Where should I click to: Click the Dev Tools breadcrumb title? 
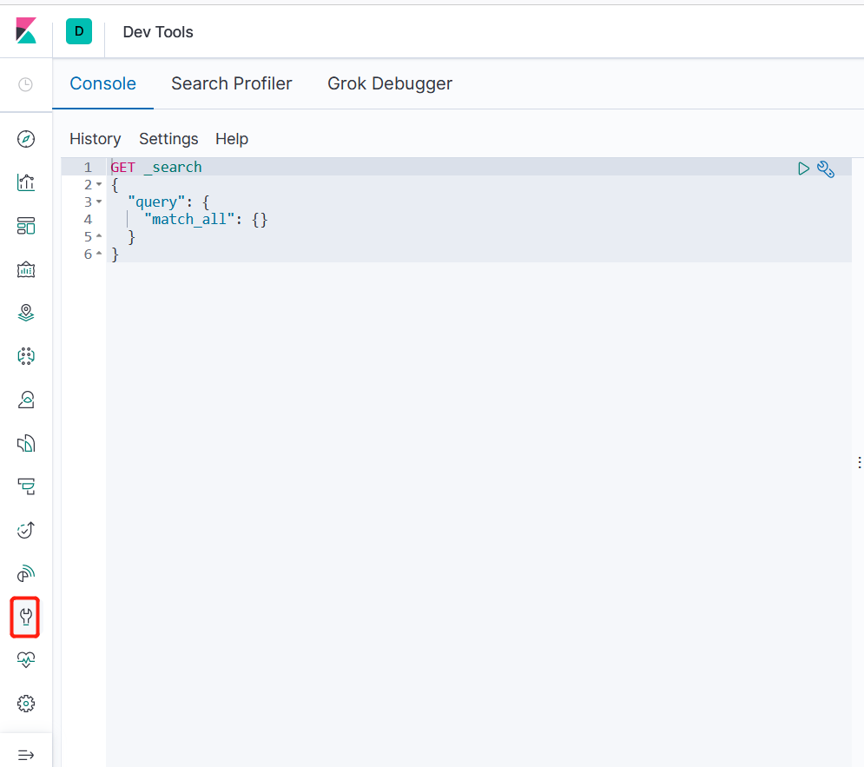pos(157,32)
